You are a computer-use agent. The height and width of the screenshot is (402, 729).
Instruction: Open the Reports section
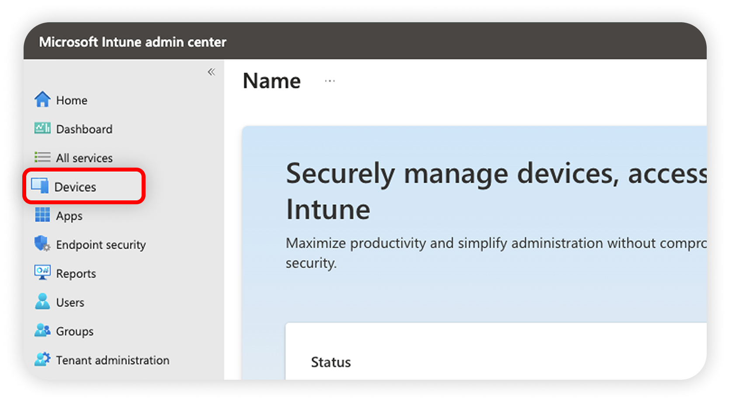[x=76, y=274]
